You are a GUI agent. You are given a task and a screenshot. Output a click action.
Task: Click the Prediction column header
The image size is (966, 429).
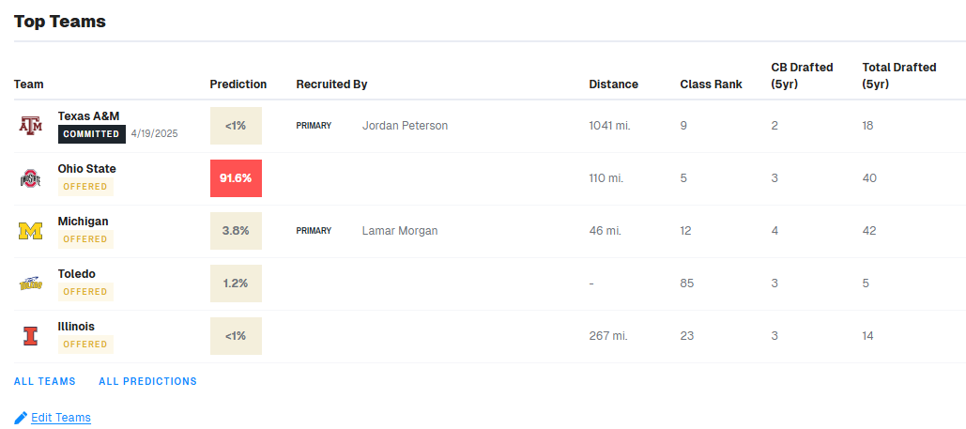coord(238,84)
